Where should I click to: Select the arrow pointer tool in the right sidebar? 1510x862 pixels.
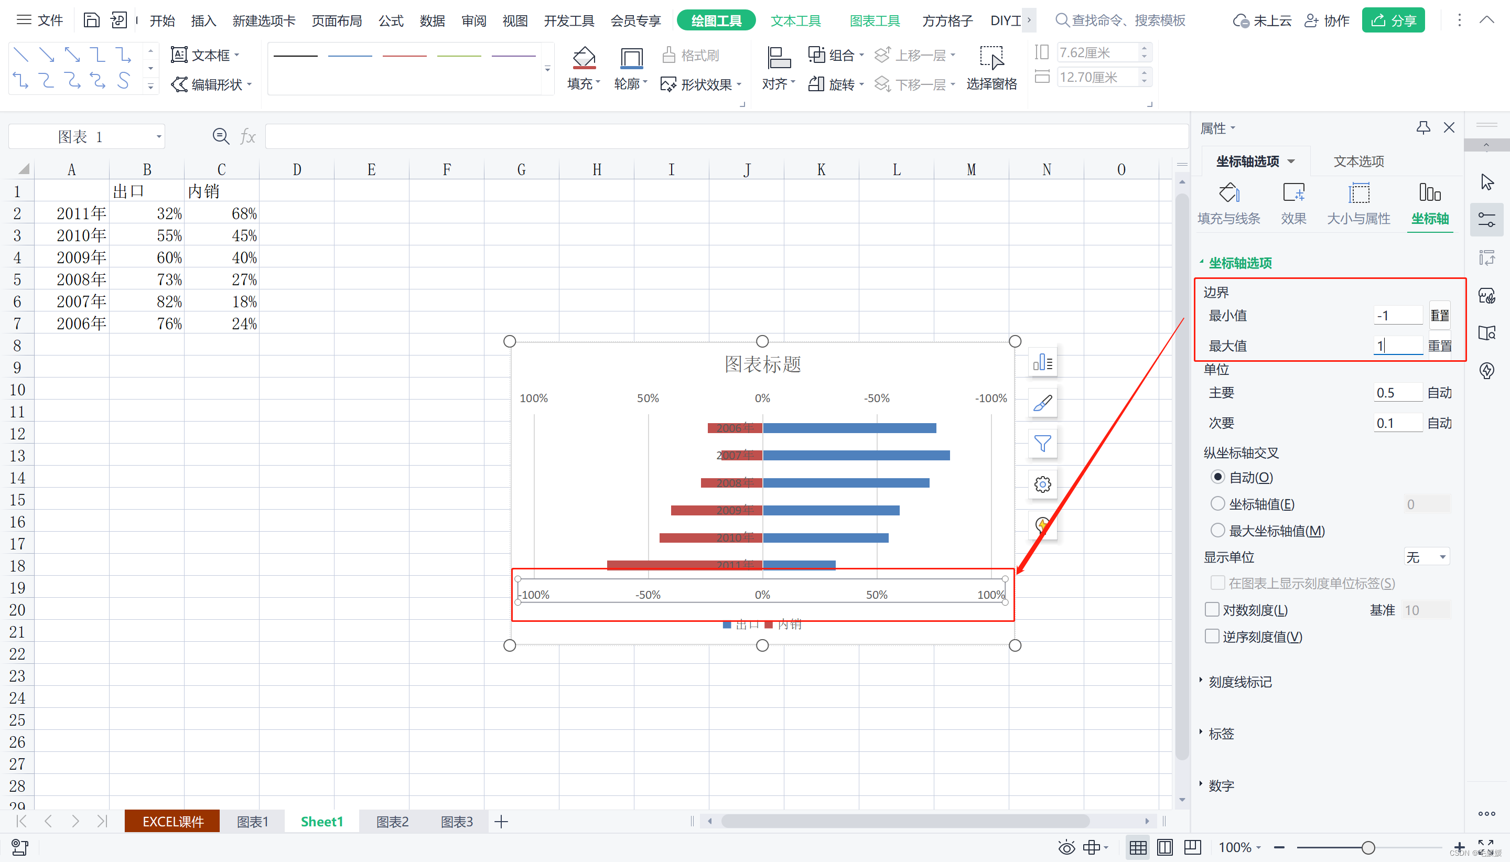[x=1487, y=182]
